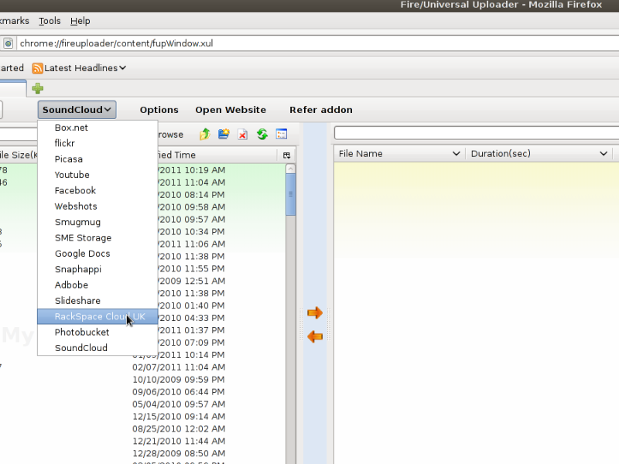Pick SoundCloud at the list bottom
This screenshot has height=464, width=619.
point(97,347)
